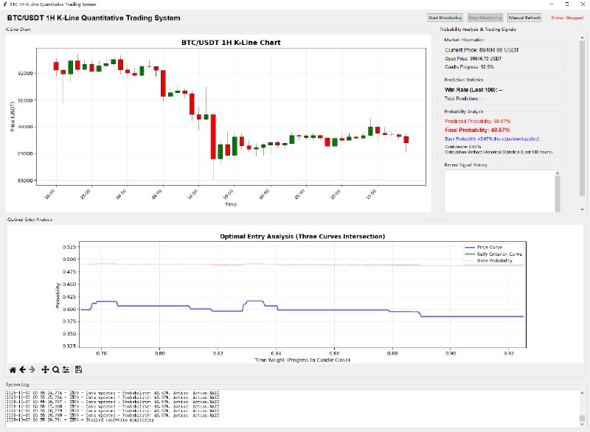This screenshot has width=590, height=432.
Task: Click the app icon in title bar
Action: pyautogui.click(x=5, y=4)
